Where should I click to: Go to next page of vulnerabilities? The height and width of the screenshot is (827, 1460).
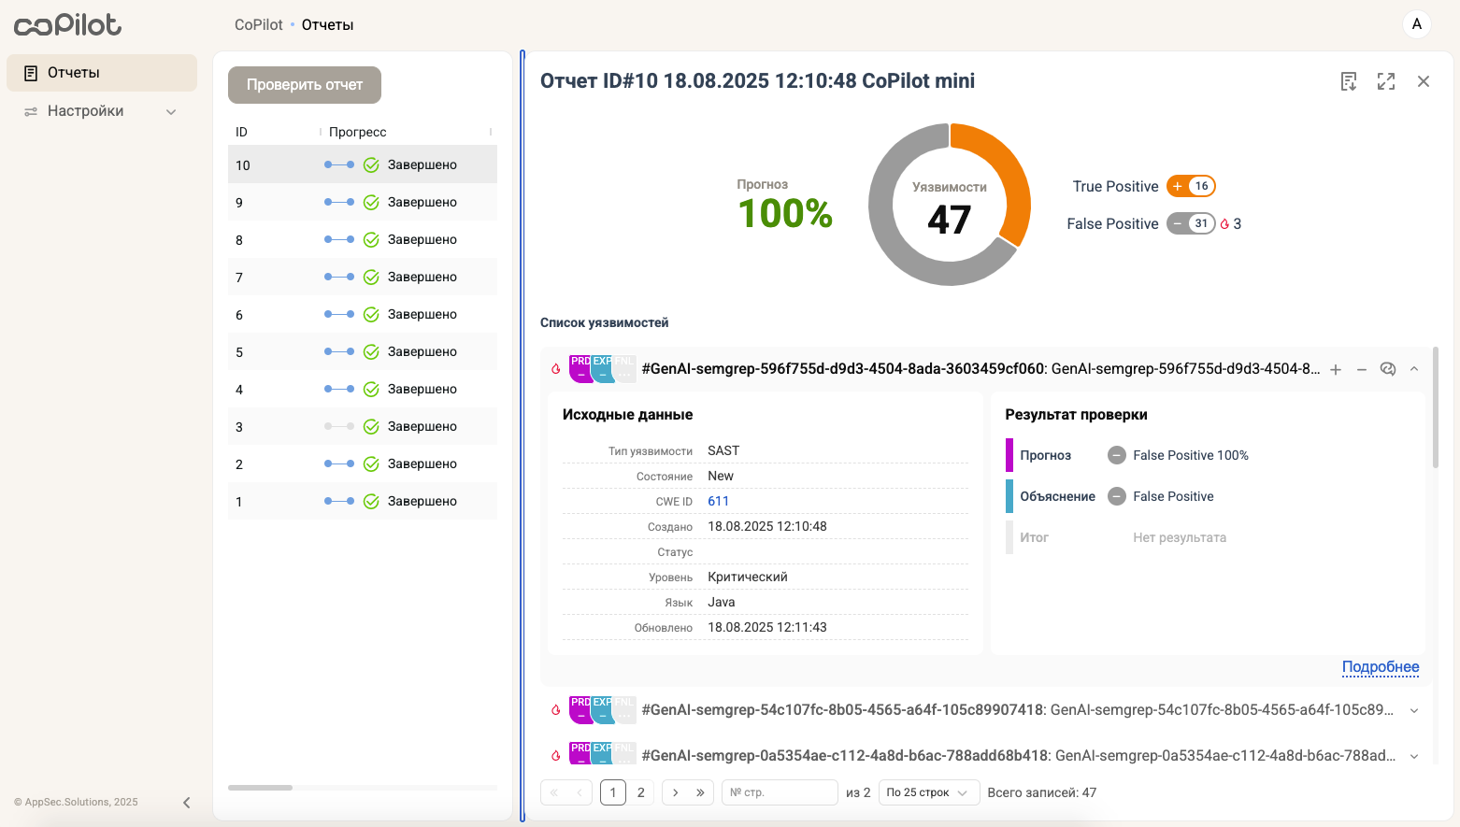(675, 792)
